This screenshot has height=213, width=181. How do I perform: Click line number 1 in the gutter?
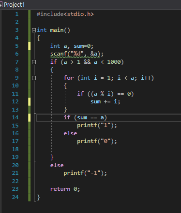pyautogui.click(x=17, y=14)
